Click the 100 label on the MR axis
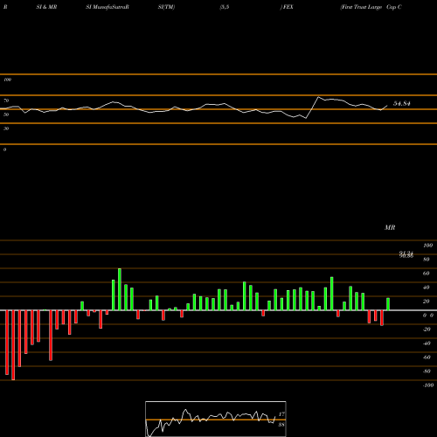The height and width of the screenshot is (437, 437). pos(427,246)
